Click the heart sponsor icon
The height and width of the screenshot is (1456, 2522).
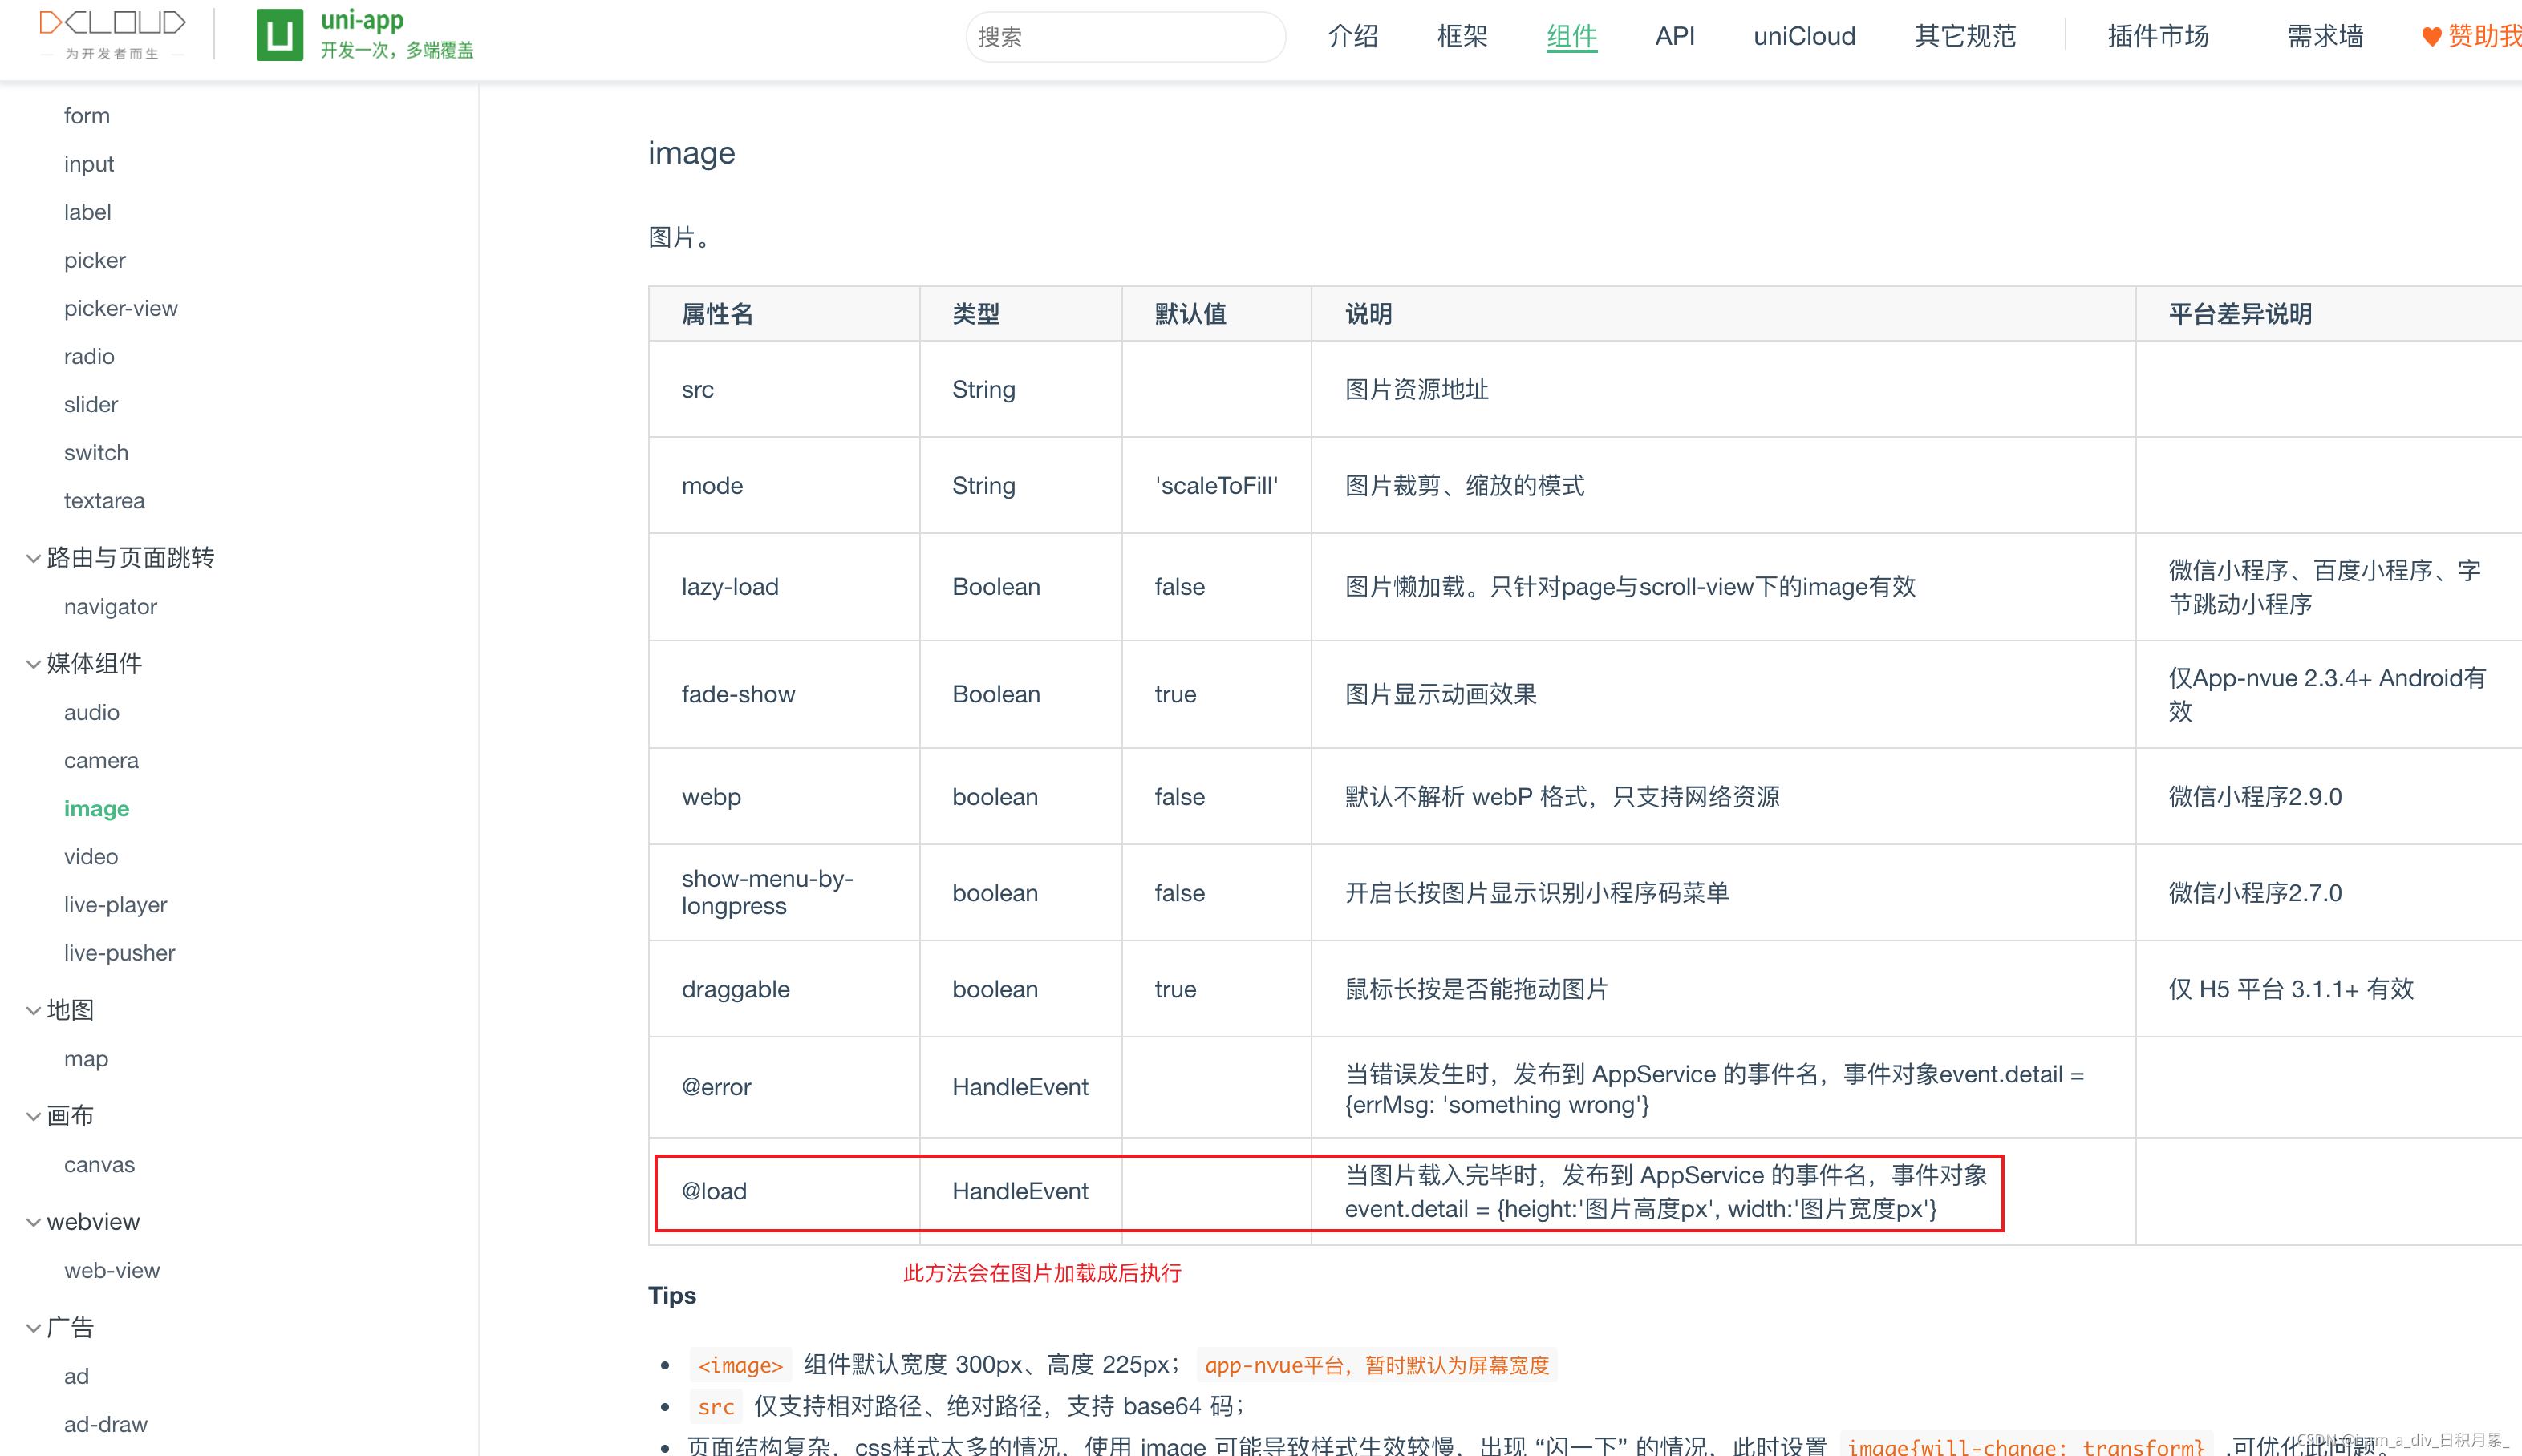pyautogui.click(x=2431, y=37)
